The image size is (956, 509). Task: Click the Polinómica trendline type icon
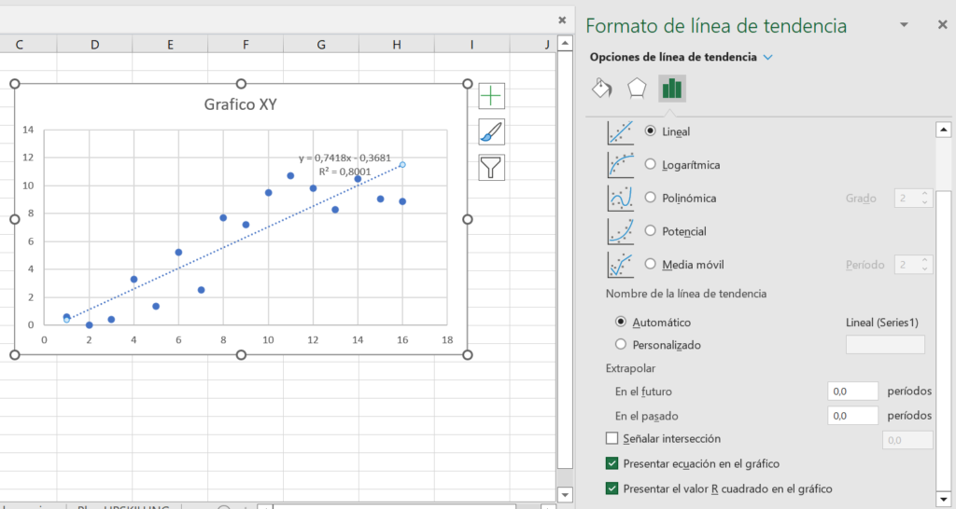[620, 199]
